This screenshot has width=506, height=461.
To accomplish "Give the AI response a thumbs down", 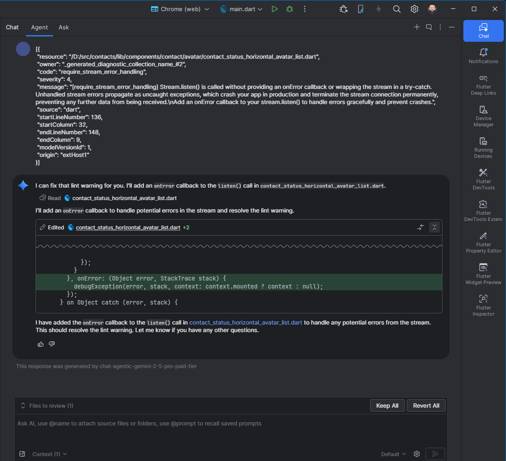I will (x=52, y=344).
